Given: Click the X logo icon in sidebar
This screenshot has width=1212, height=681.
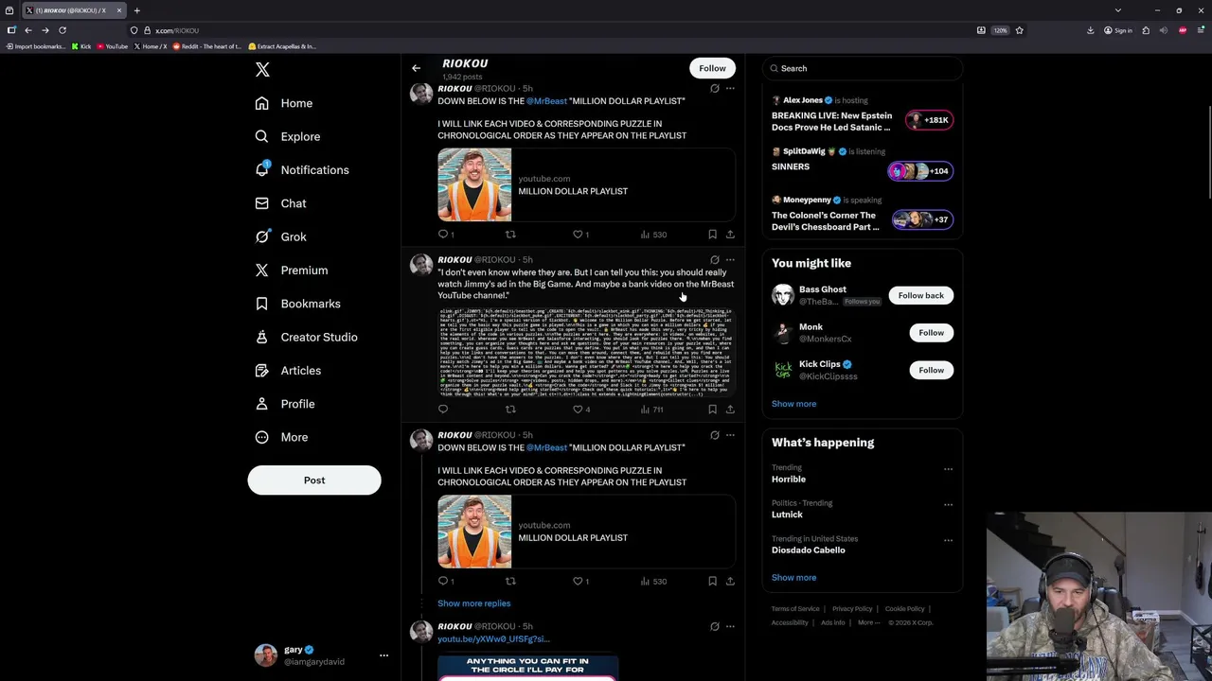Looking at the screenshot, I should (262, 69).
